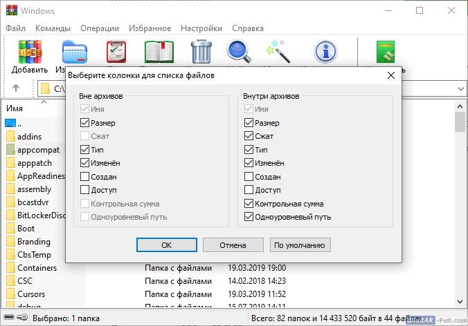This screenshot has height=326, width=468.
Task: Click the extract-to folder toolbar icon
Action: [75, 52]
